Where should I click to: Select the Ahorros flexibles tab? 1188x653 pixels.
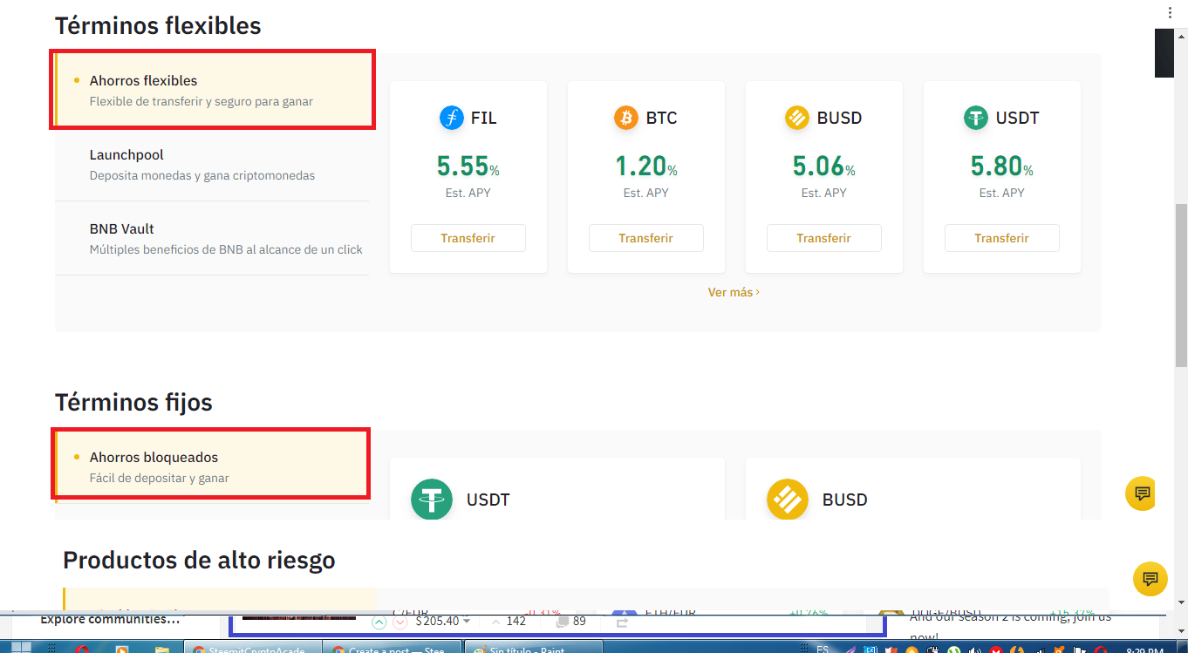coord(212,91)
